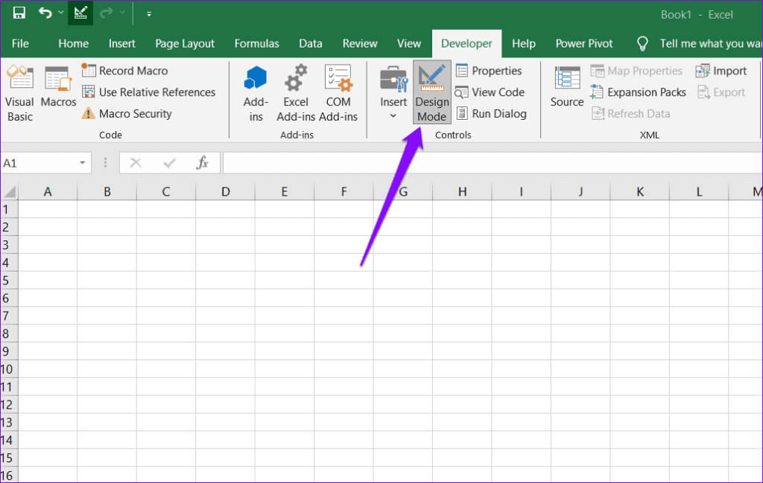Open the File tab

coord(20,43)
